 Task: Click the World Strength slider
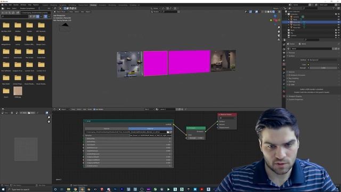pyautogui.click(x=323, y=68)
